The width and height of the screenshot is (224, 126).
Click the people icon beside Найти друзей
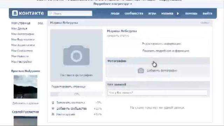[x=53, y=114]
